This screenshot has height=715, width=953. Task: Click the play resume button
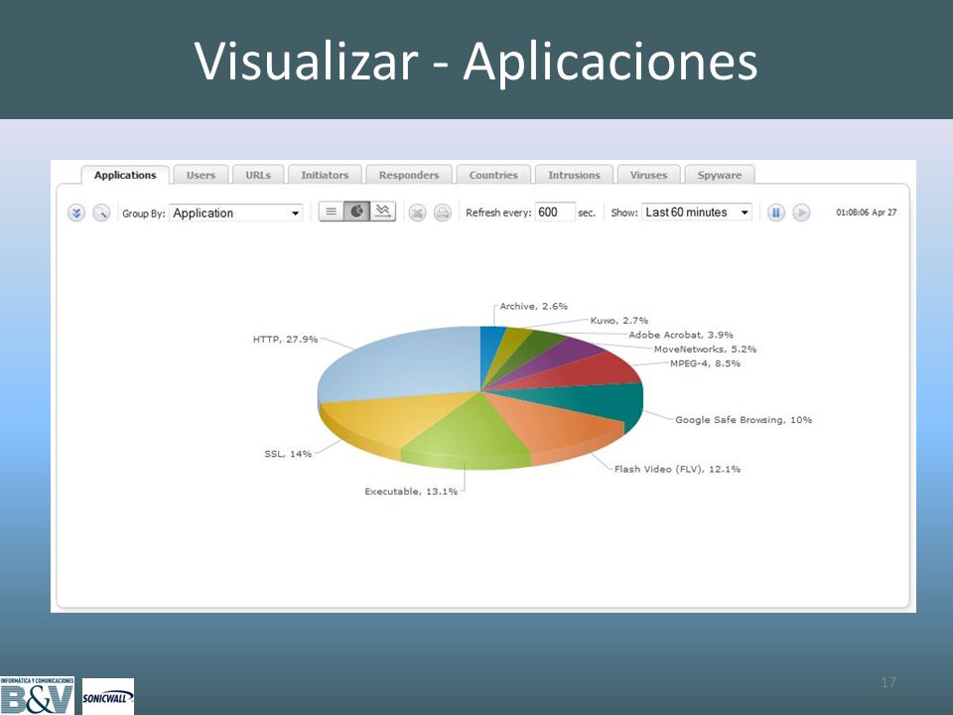tap(802, 213)
